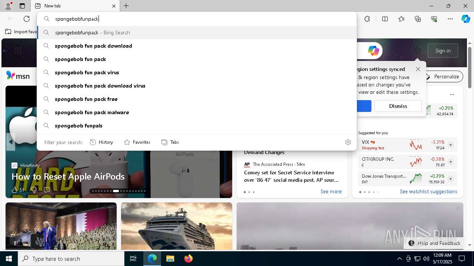Add CITIGROUP INC. to watchlist
The height and width of the screenshot is (266, 474).
[x=451, y=162]
